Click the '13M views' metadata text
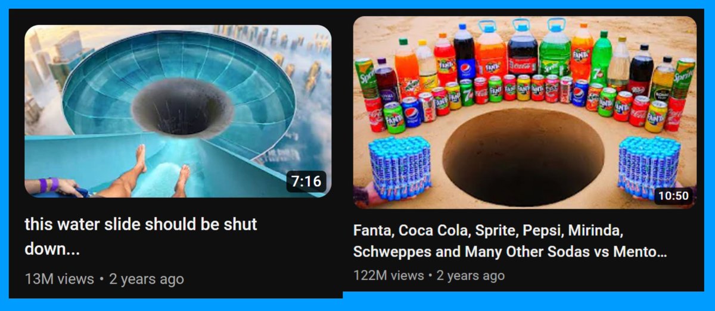 pyautogui.click(x=60, y=279)
